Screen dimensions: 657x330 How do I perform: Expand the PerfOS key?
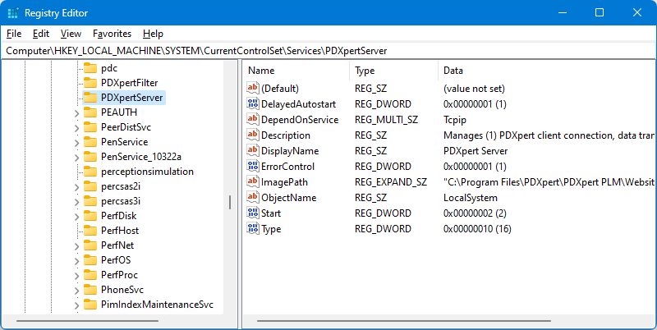(76, 261)
